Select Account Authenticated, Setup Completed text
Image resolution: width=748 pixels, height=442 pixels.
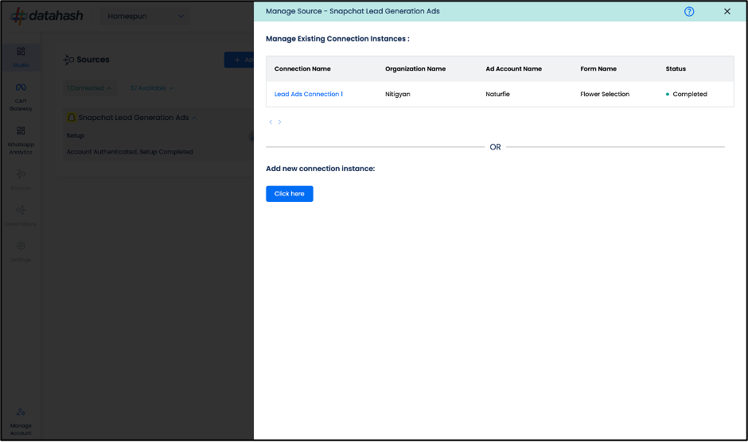pos(130,152)
